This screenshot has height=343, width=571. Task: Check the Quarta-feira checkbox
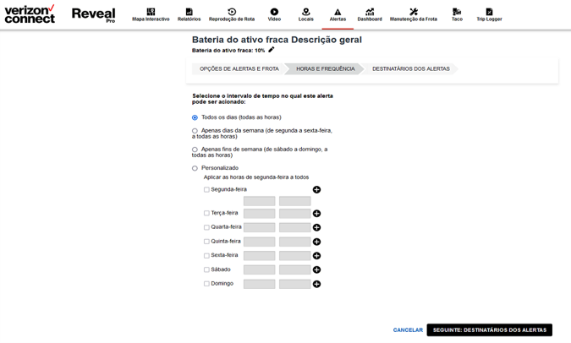pyautogui.click(x=206, y=227)
